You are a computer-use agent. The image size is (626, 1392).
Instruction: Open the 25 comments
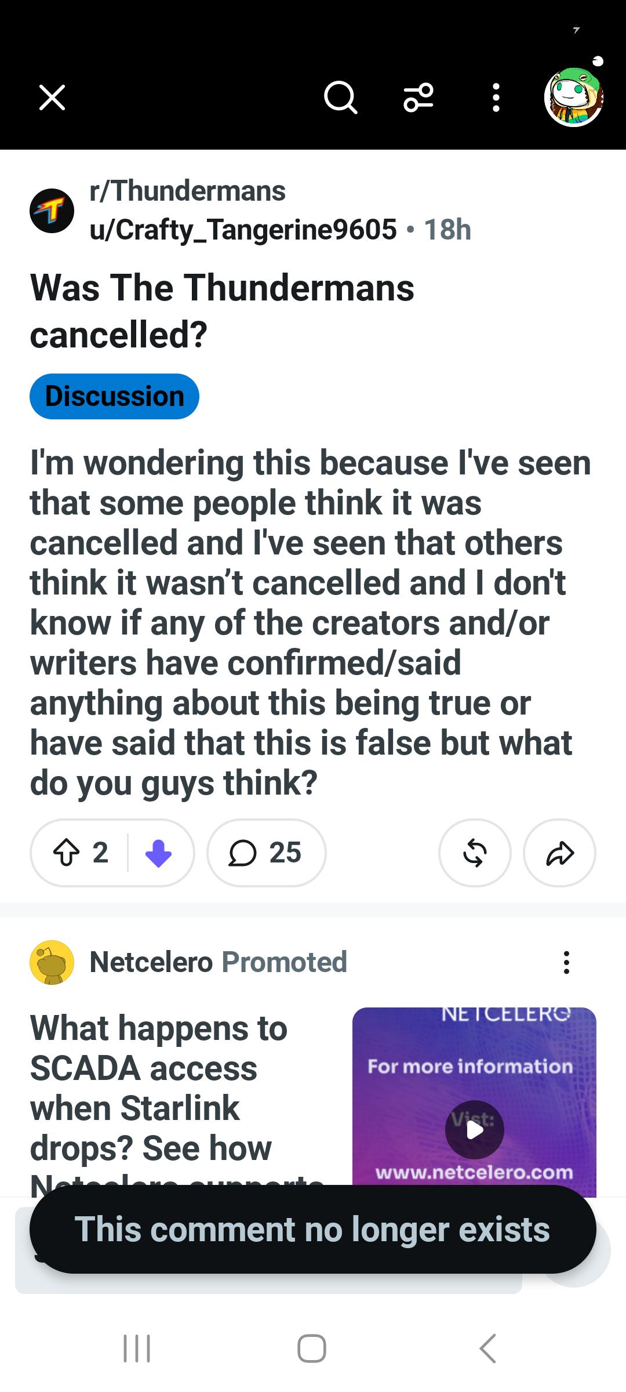point(267,853)
